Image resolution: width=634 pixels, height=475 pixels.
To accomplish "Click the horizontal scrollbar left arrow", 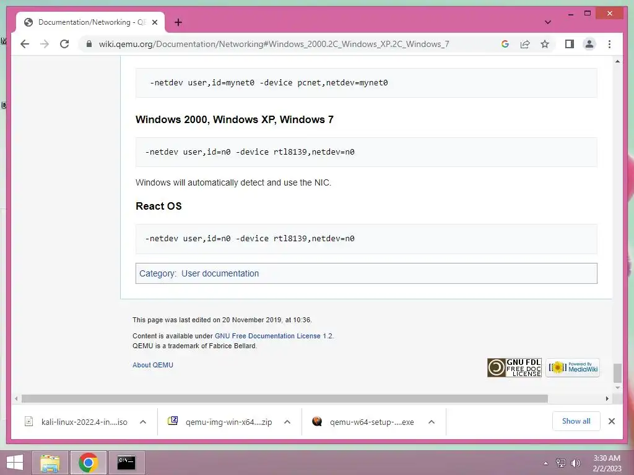I will tap(16, 399).
